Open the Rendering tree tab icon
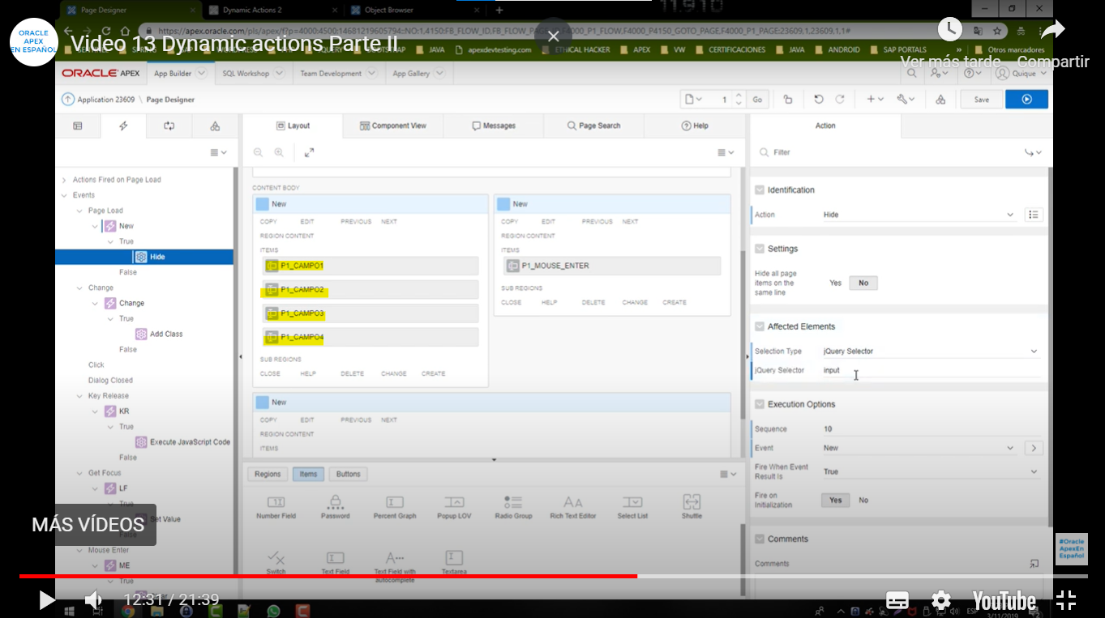The image size is (1105, 618). point(78,126)
